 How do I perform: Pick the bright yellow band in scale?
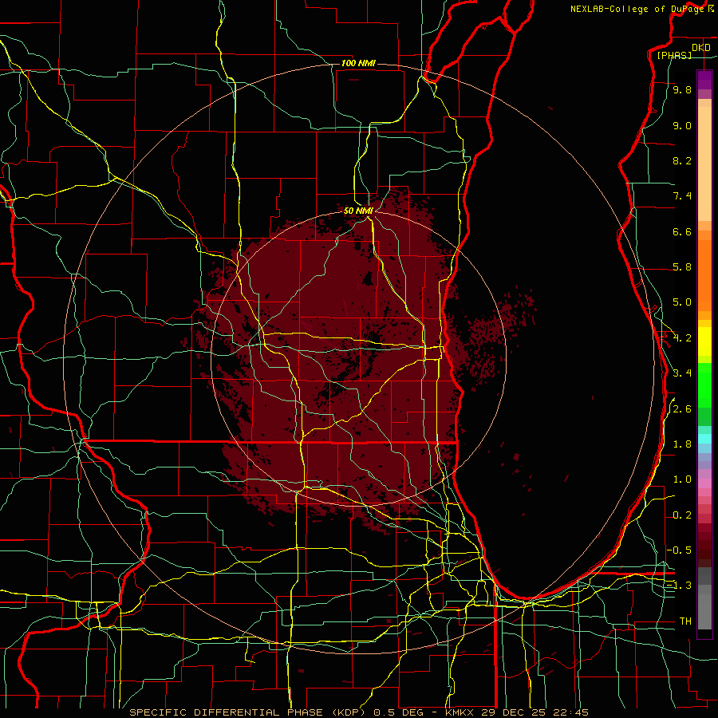704,341
